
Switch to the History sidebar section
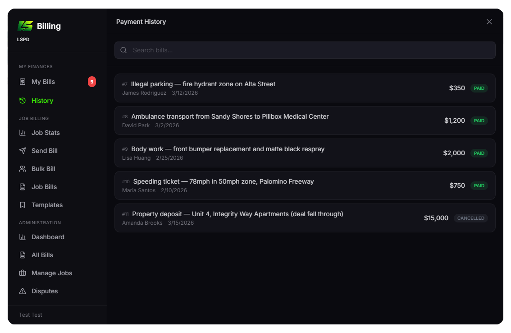pyautogui.click(x=42, y=100)
